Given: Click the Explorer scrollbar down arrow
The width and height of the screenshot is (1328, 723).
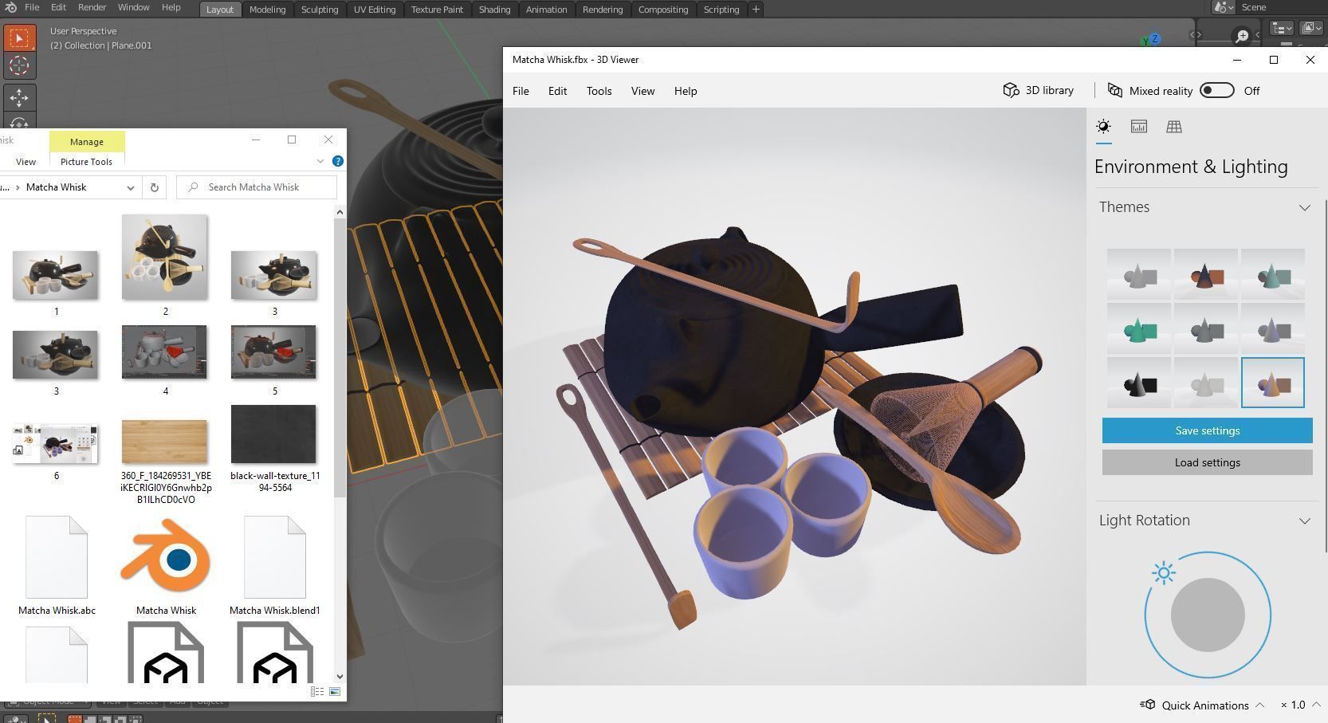Looking at the screenshot, I should pos(340,676).
